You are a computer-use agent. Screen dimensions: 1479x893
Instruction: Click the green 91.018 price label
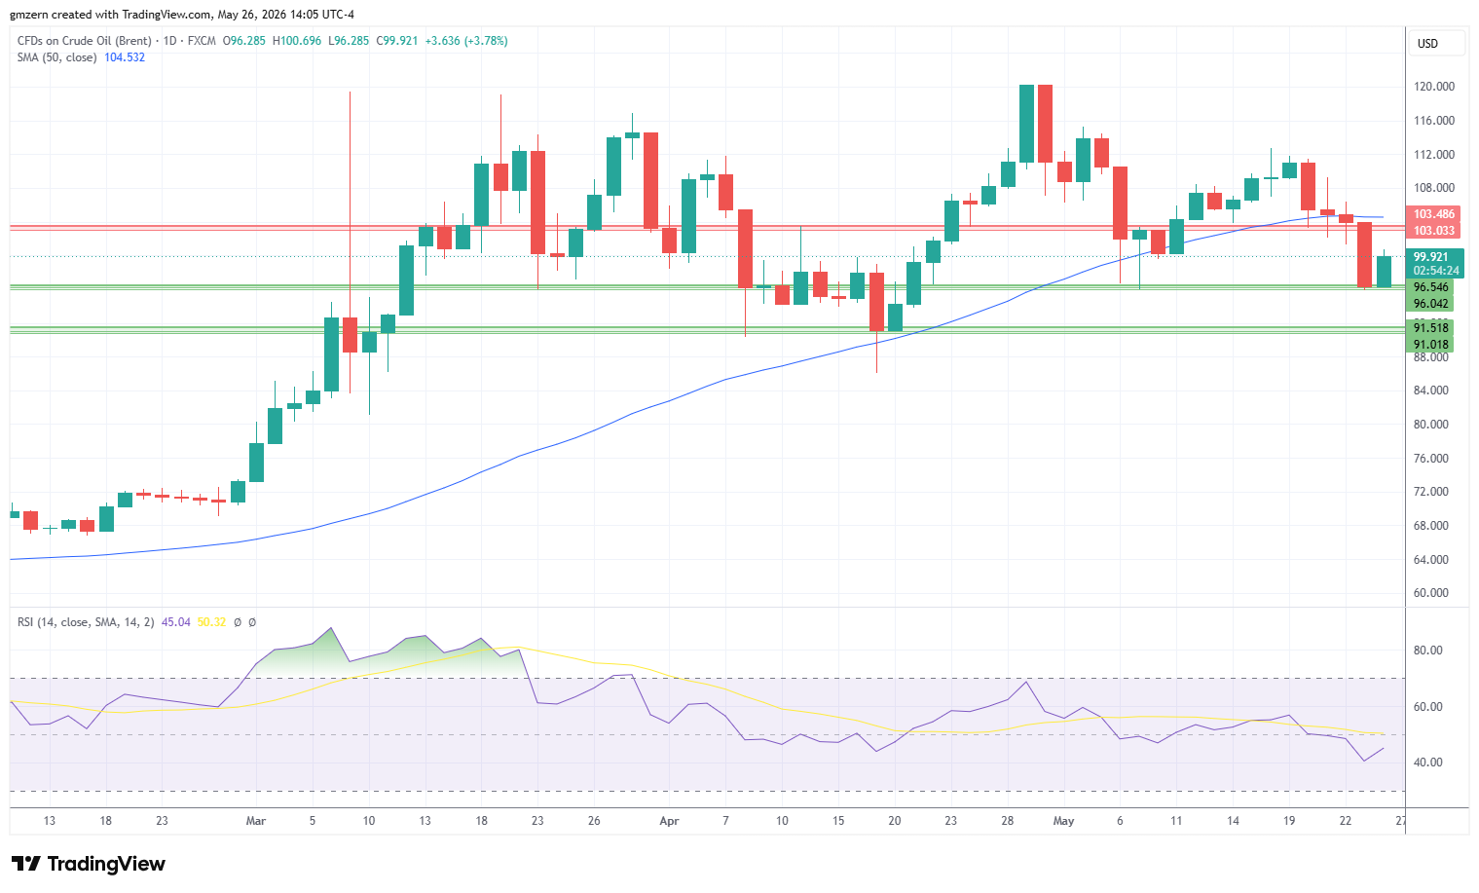(1431, 345)
